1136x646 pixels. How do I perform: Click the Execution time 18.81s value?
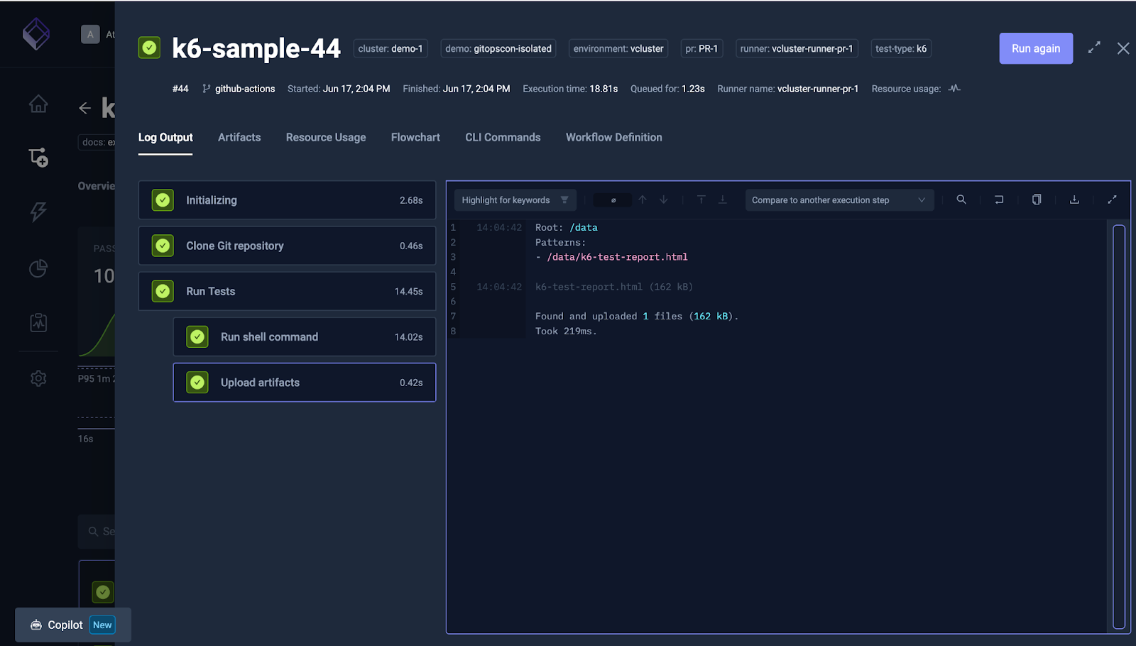click(x=603, y=89)
